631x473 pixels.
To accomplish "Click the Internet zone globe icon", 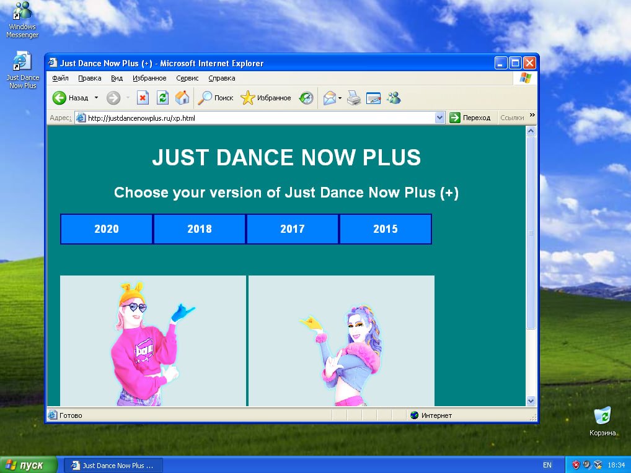I will [415, 415].
